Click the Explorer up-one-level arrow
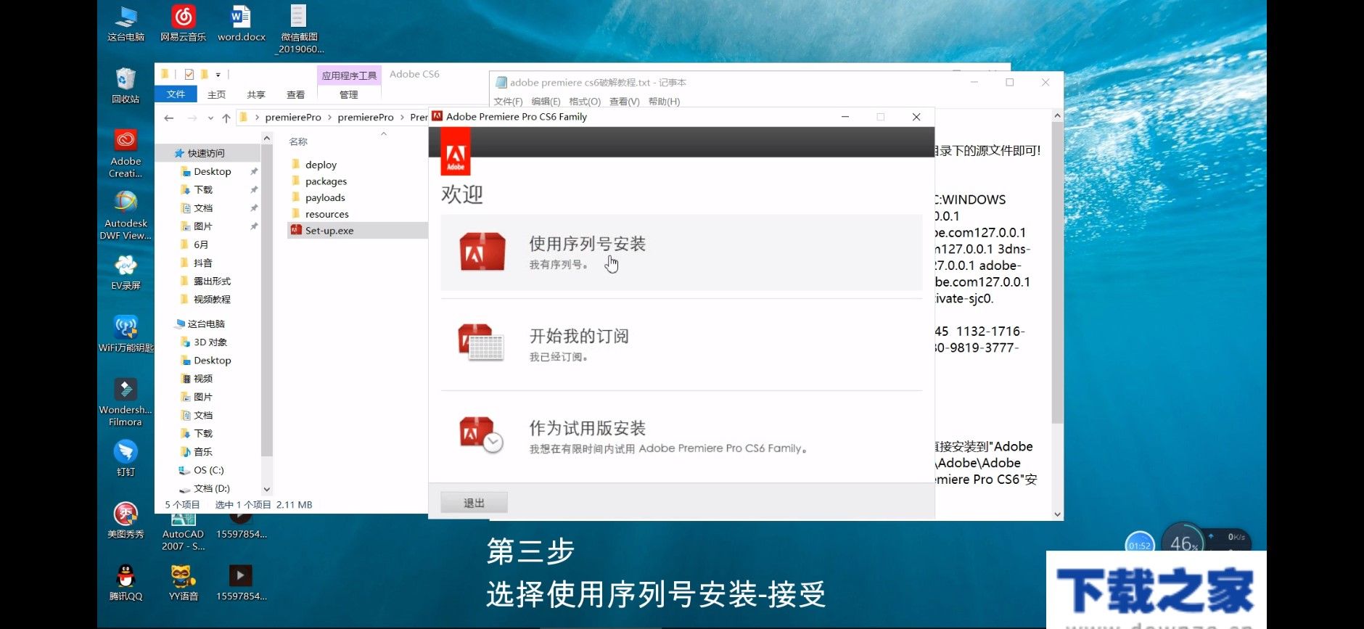This screenshot has height=629, width=1364. coord(226,118)
